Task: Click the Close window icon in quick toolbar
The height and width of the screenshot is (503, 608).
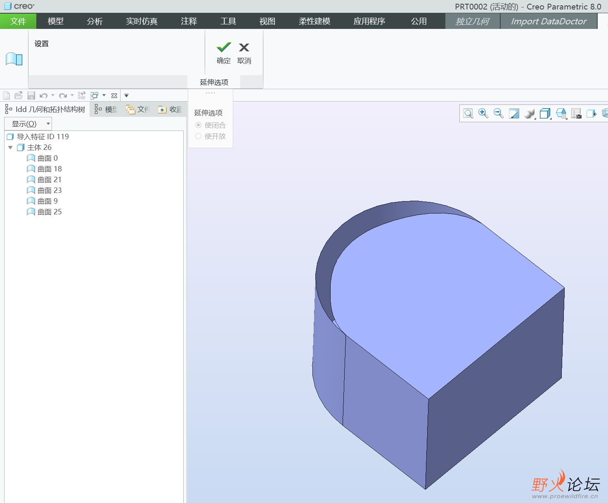Action: [114, 95]
